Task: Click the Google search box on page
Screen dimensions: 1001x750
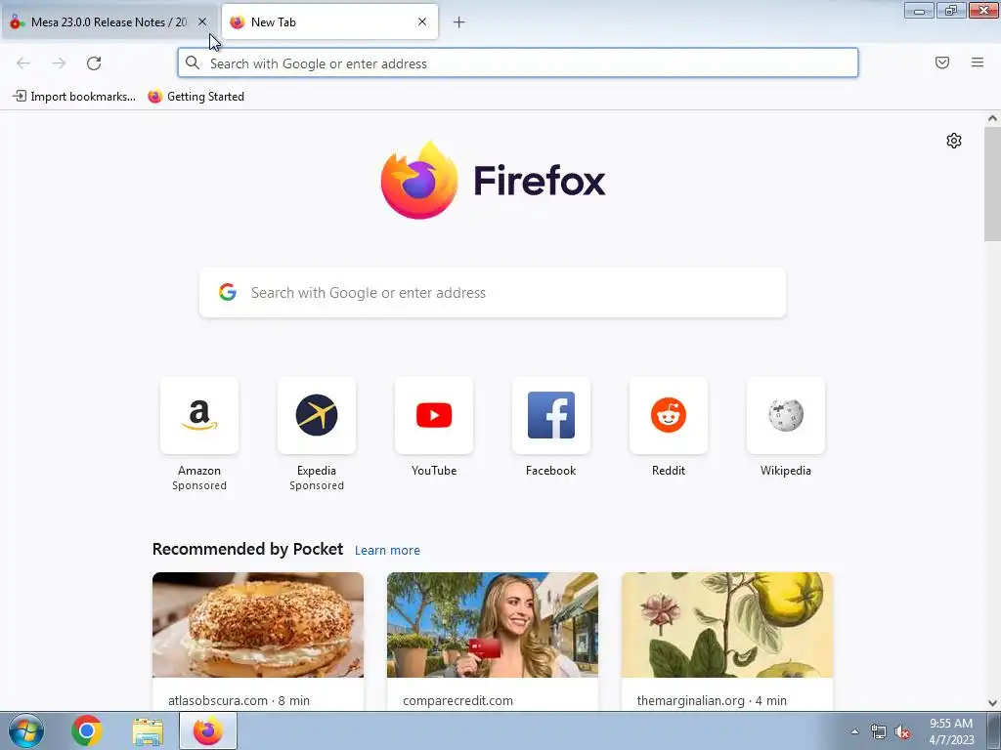Action: [x=493, y=293]
